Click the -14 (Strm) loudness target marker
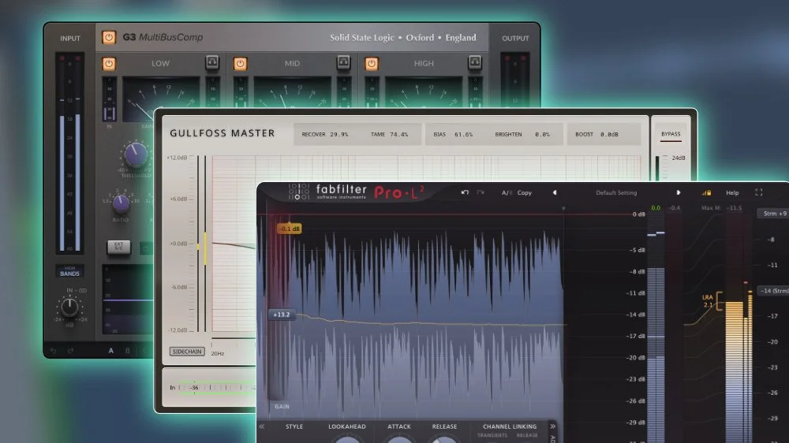The image size is (789, 443). (x=774, y=291)
